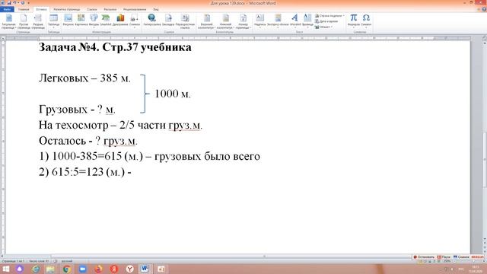This screenshot has width=487, height=274.
Task: Insert a picture (Рисунок) from file
Action: 68,20
